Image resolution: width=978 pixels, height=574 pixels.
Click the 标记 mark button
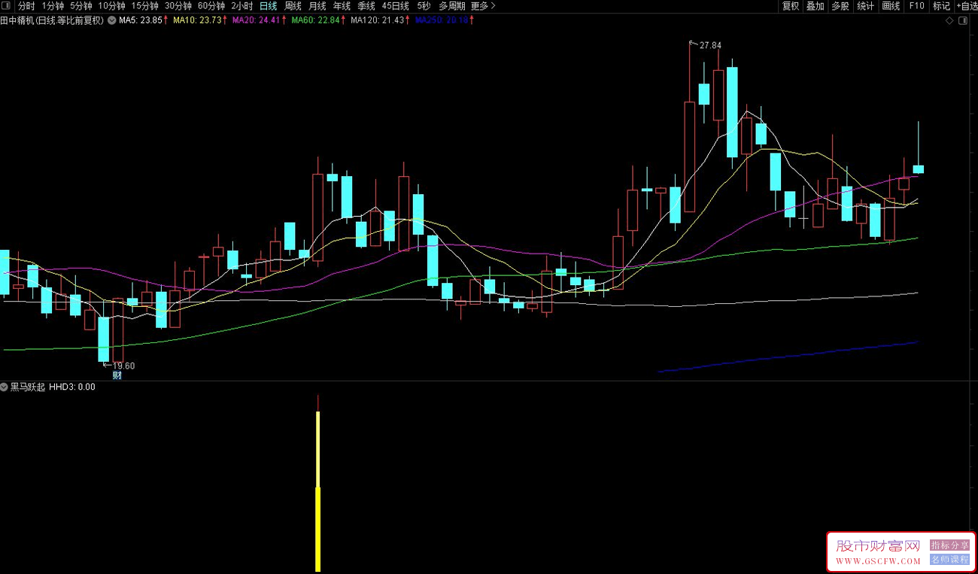coord(941,6)
